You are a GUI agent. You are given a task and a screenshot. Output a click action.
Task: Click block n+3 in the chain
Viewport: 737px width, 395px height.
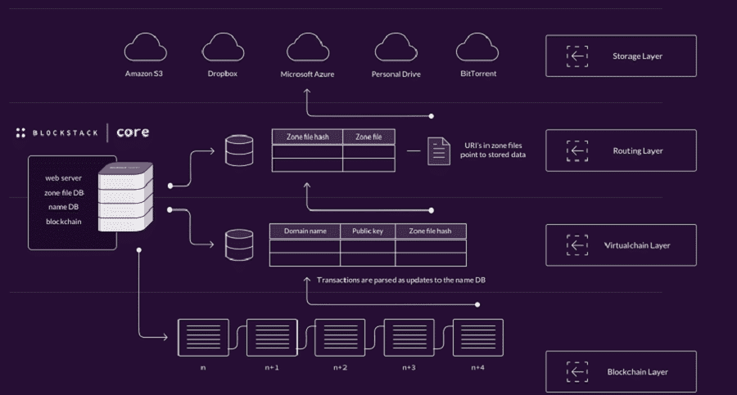(x=409, y=337)
